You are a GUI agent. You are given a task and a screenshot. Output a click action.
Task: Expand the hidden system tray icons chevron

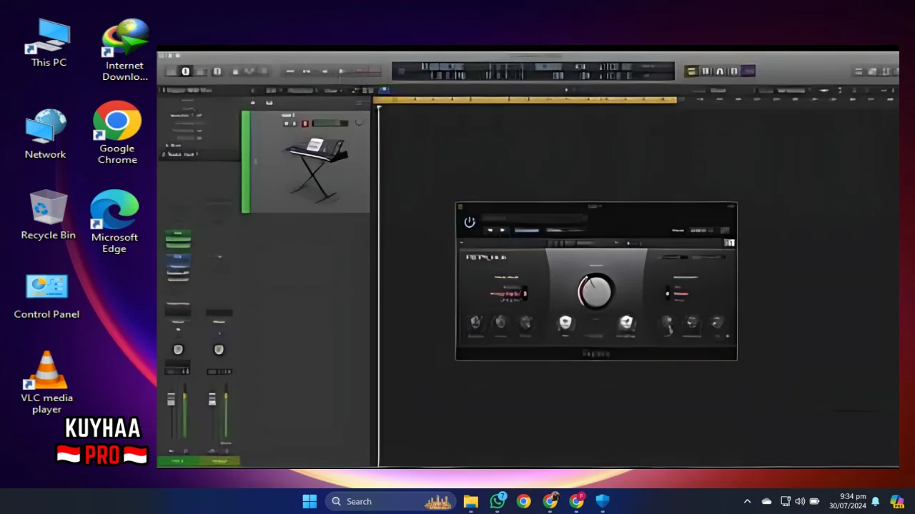coord(747,501)
